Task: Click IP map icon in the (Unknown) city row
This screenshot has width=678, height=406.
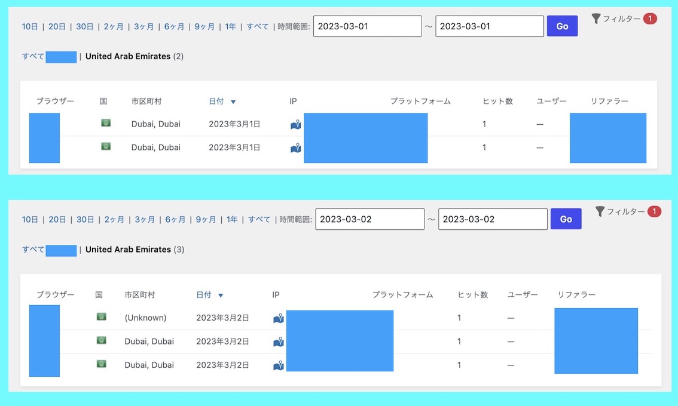Action: (278, 319)
